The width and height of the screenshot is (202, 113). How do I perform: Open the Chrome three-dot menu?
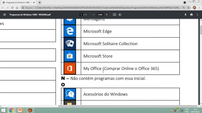pyautogui.click(x=199, y=8)
